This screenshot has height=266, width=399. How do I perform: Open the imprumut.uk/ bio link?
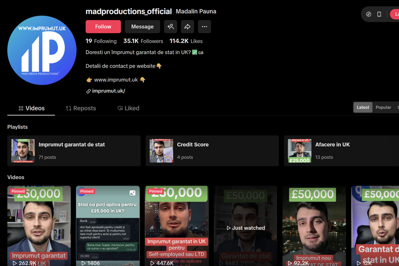(108, 91)
